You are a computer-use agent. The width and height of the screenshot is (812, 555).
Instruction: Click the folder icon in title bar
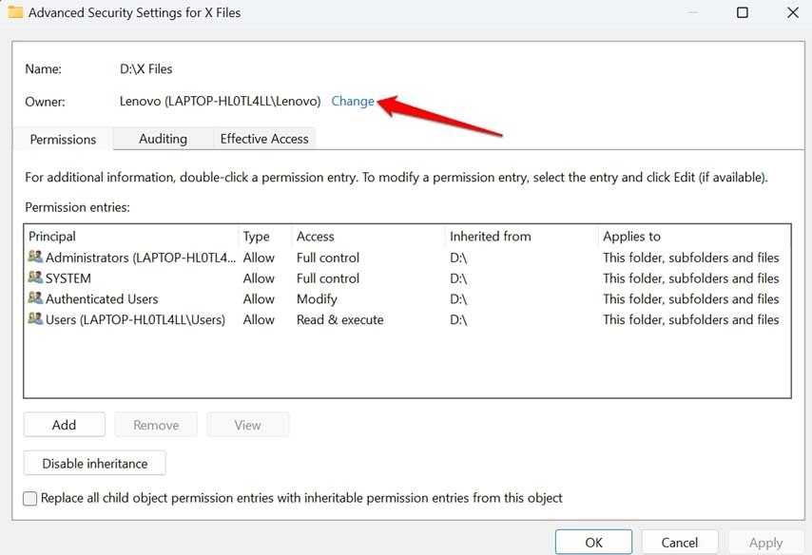[x=15, y=12]
